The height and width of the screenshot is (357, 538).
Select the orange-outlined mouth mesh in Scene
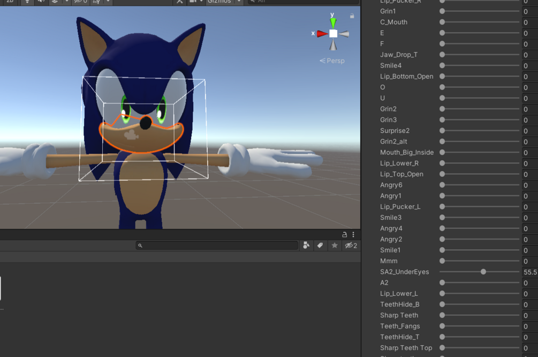pyautogui.click(x=141, y=139)
